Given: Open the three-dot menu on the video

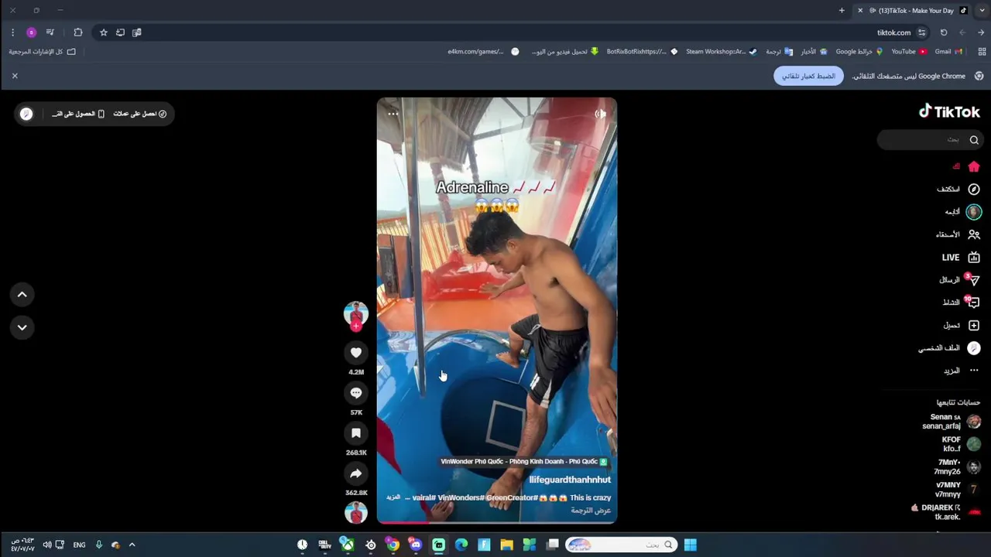Looking at the screenshot, I should [x=393, y=114].
